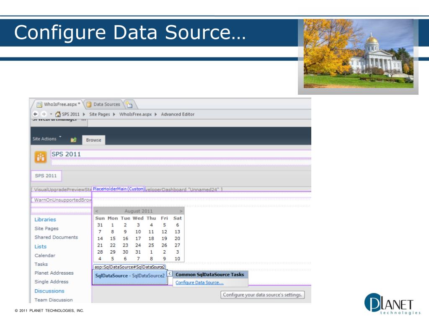This screenshot has width=429, height=322.
Task: Click the SPS 2011 navigation tab
Action: click(x=46, y=176)
